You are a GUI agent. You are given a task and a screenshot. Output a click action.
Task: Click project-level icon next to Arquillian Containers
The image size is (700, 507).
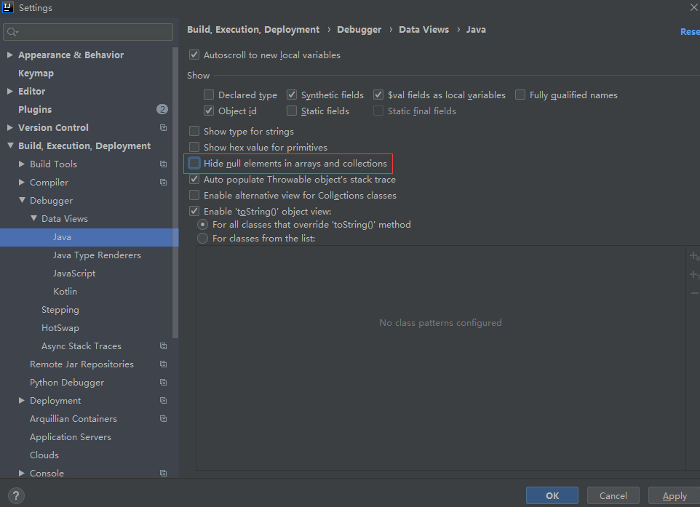164,419
